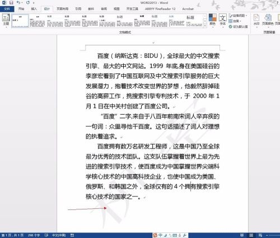This screenshot has height=238, width=280.
Task: Open the 开发工具 (Developer) tab
Action: click(x=132, y=9)
